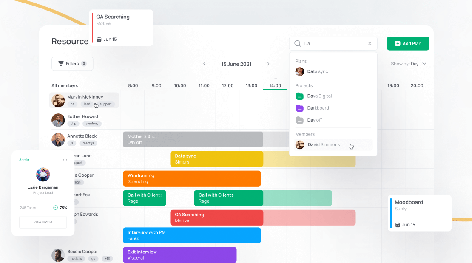
Task: Open 'Mother's Bir...' Day off event
Action: point(193,139)
